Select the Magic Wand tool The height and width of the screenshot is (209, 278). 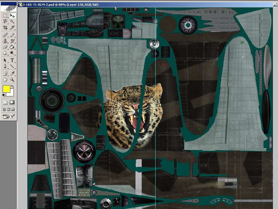click(12, 21)
